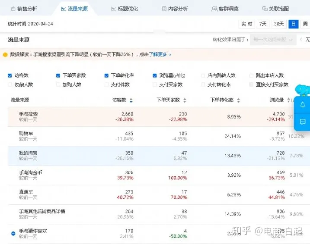
Task: Check the 店内跳转人数 checkbox
Action: pos(203,75)
